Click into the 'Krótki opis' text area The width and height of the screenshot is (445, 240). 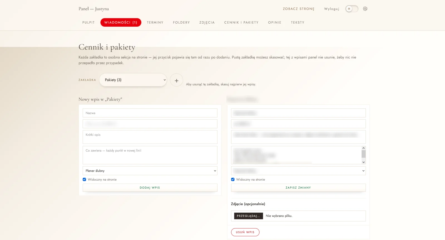(x=150, y=137)
